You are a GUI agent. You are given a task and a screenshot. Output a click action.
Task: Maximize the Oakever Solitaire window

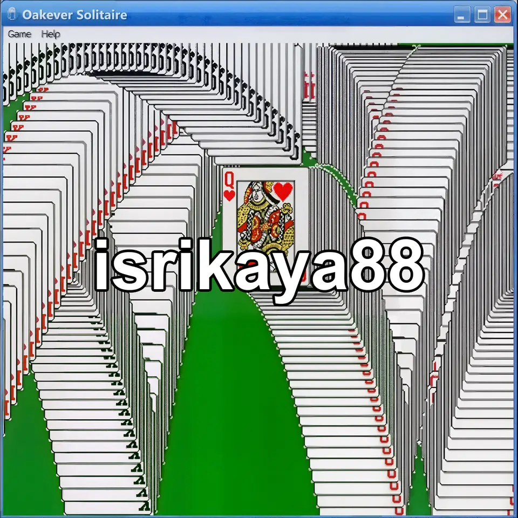click(x=482, y=15)
